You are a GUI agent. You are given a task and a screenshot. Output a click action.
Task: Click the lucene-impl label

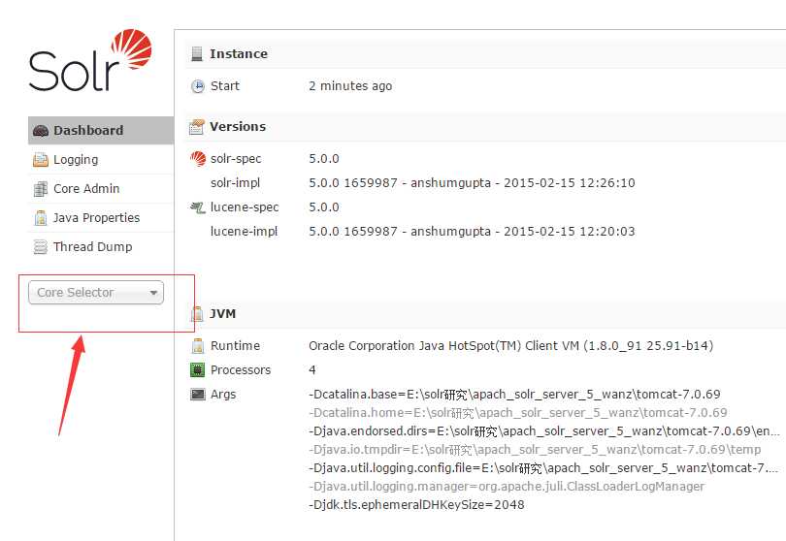tap(245, 232)
